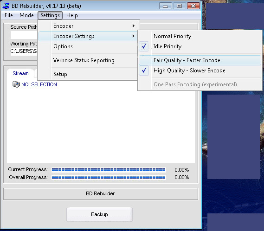This screenshot has width=264, height=231.
Task: Close the BD Rebuilder window
Action: (193, 6)
